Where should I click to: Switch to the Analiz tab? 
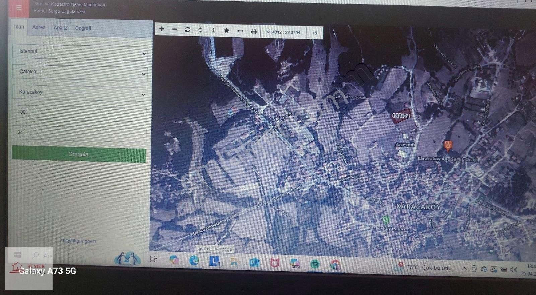point(60,28)
